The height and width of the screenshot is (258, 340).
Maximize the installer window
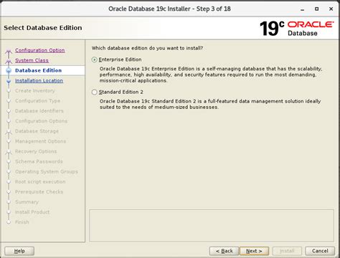(316, 9)
